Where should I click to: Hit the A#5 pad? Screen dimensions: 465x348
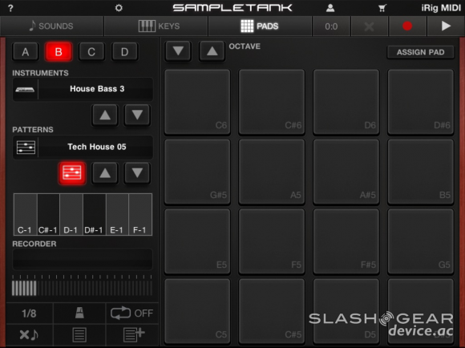click(x=346, y=172)
